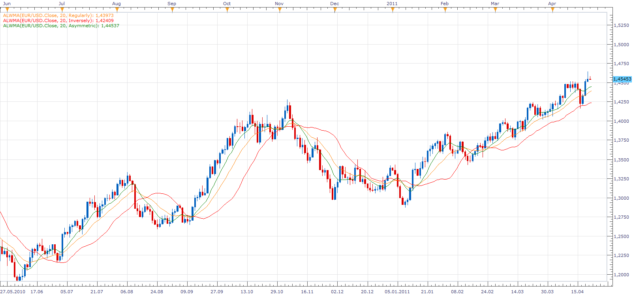Click the 2011 year marker triangle
635x296 pixels.
point(393,9)
